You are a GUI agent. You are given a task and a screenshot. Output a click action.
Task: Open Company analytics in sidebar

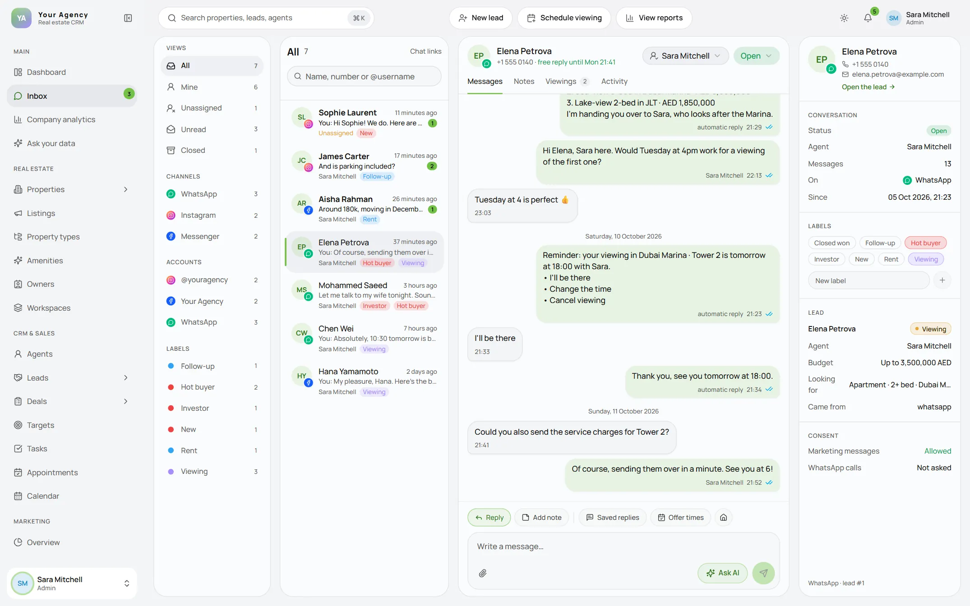click(72, 119)
